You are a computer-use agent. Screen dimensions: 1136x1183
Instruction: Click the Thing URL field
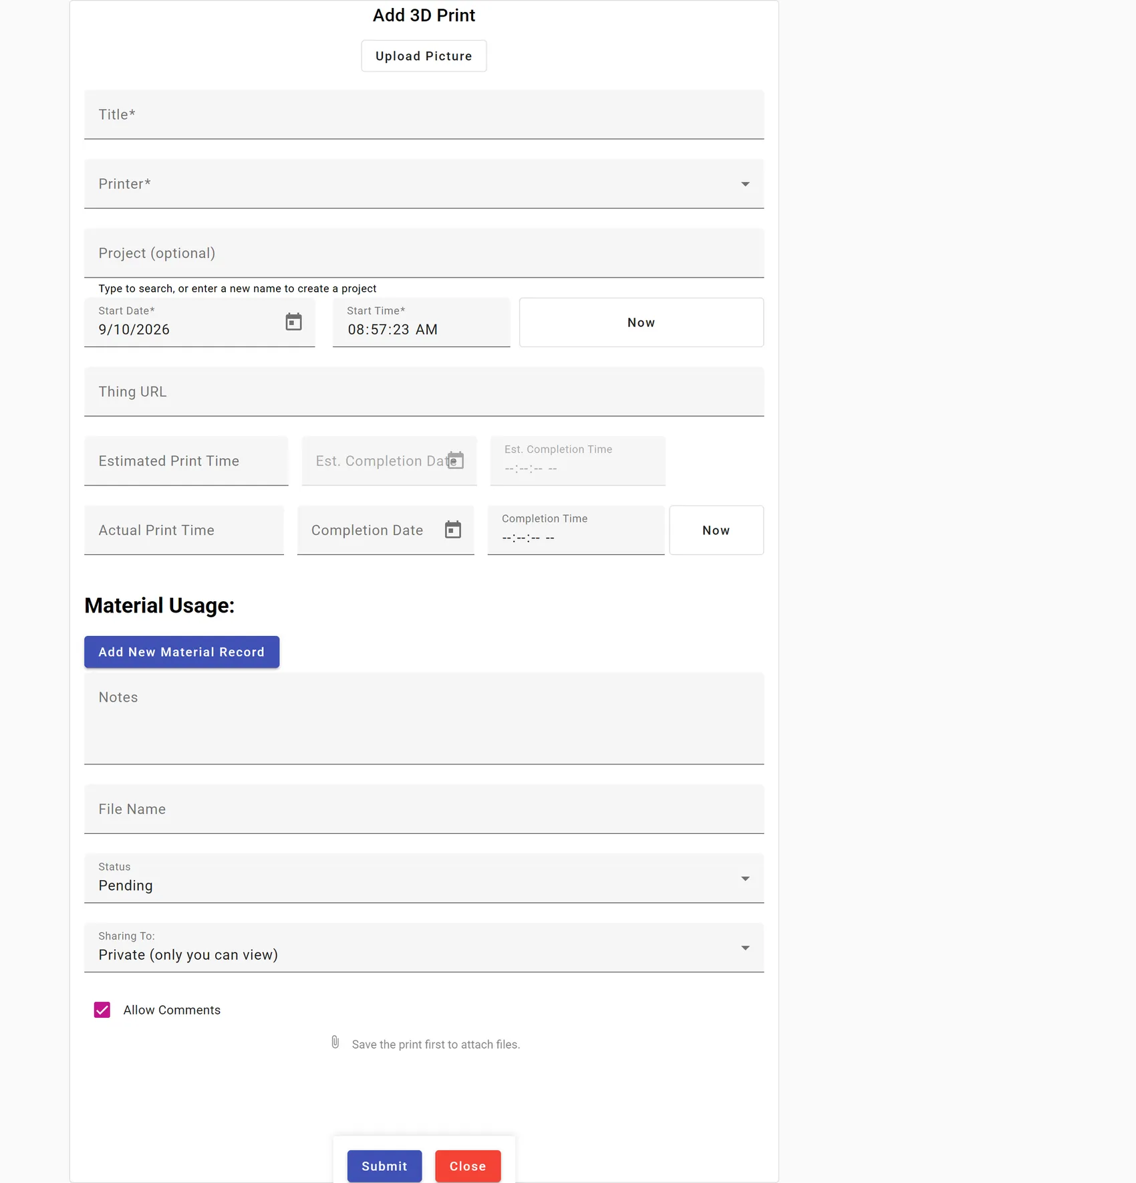click(424, 392)
